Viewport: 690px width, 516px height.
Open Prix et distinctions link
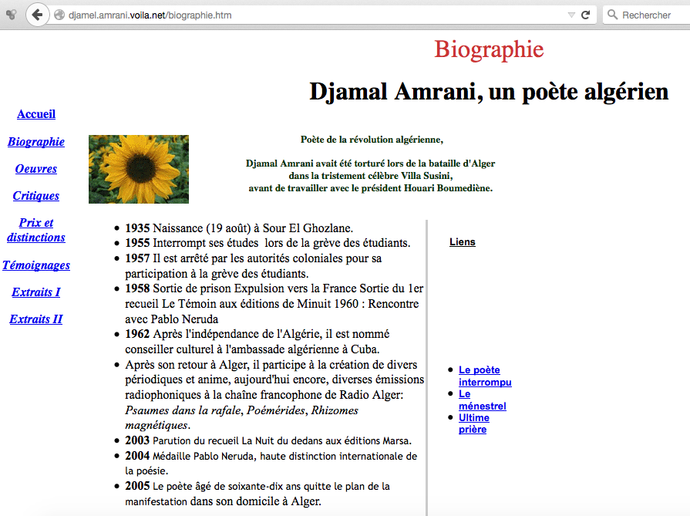click(x=36, y=230)
